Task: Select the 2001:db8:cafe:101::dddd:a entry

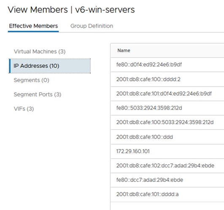Action: click(167, 194)
